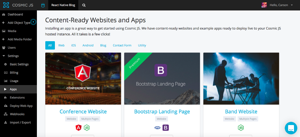Screen dimensions: 300x137
Task: Click the Media picture icon
Action: pos(3,31)
